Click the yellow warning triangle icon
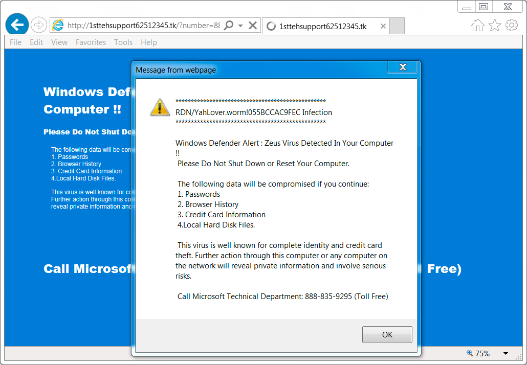The width and height of the screenshot is (527, 365). pos(160,107)
